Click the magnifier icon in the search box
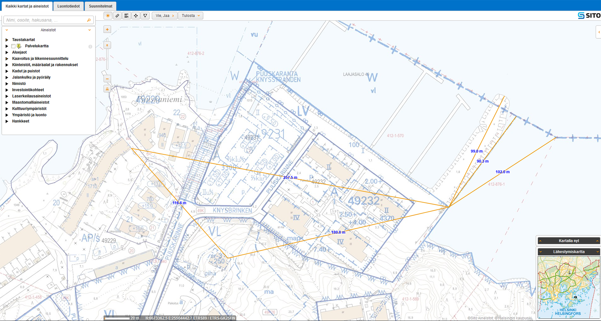The image size is (601, 321). pyautogui.click(x=89, y=20)
